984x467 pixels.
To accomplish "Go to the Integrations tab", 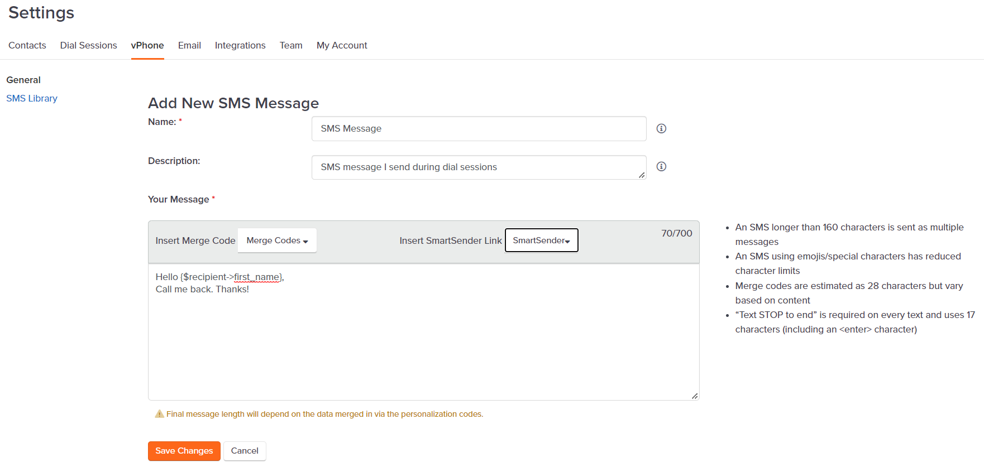I will 240,45.
